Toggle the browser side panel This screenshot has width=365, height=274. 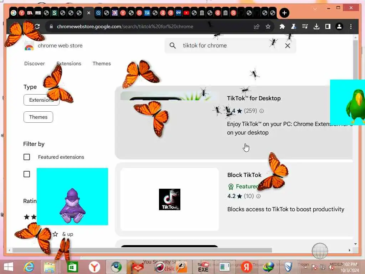pyautogui.click(x=328, y=26)
